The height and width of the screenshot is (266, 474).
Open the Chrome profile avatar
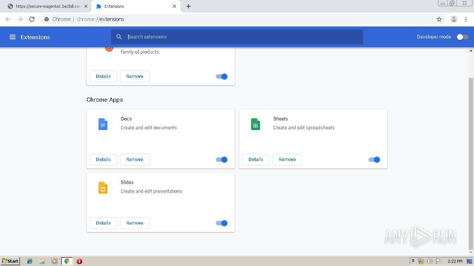pyautogui.click(x=454, y=19)
